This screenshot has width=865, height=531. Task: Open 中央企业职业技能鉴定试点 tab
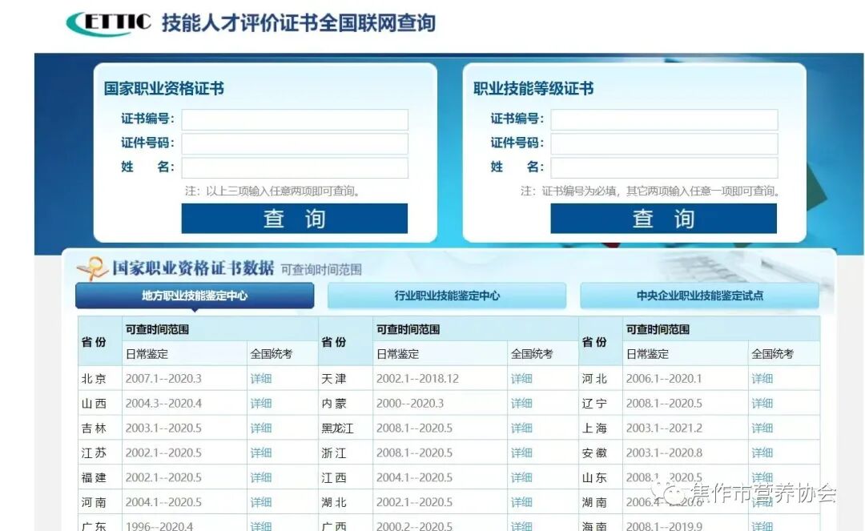(x=699, y=296)
